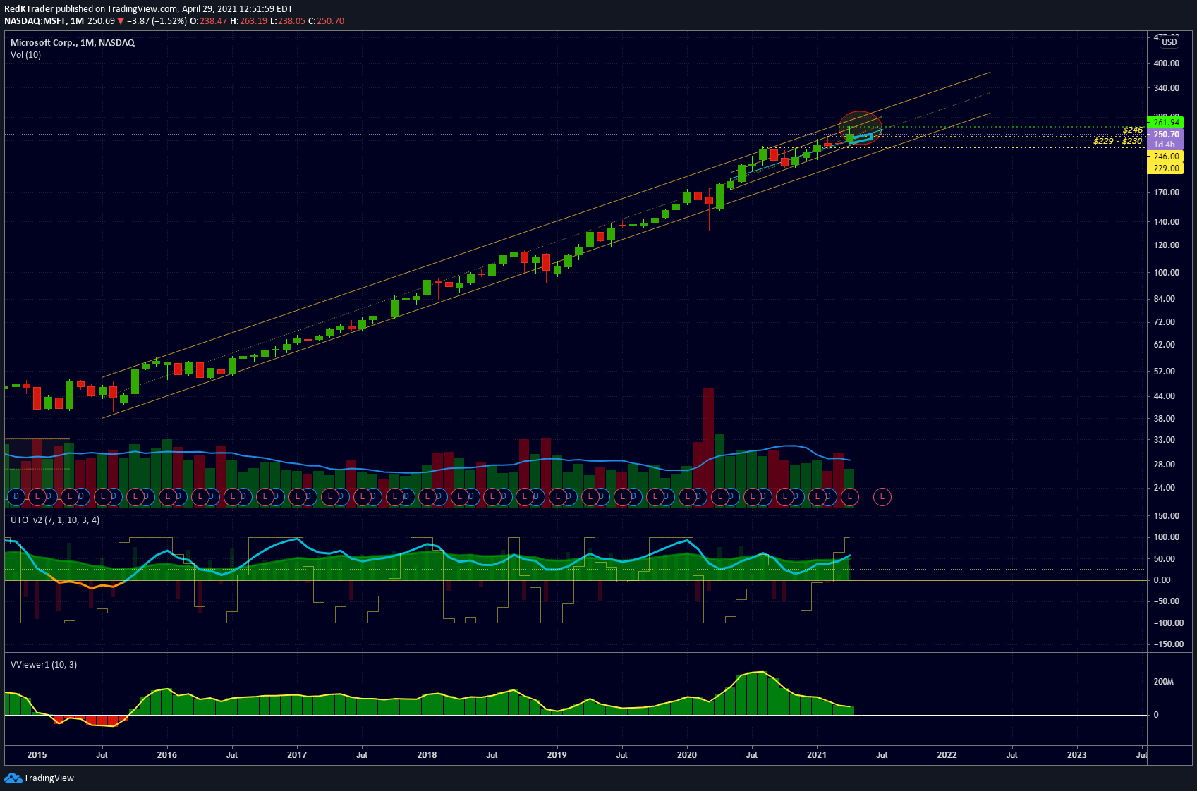
Task: Click the 'Vol (10)' indicator legend
Action: pos(25,55)
